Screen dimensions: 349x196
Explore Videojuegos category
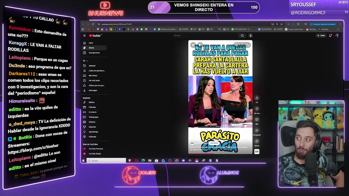tap(94, 117)
